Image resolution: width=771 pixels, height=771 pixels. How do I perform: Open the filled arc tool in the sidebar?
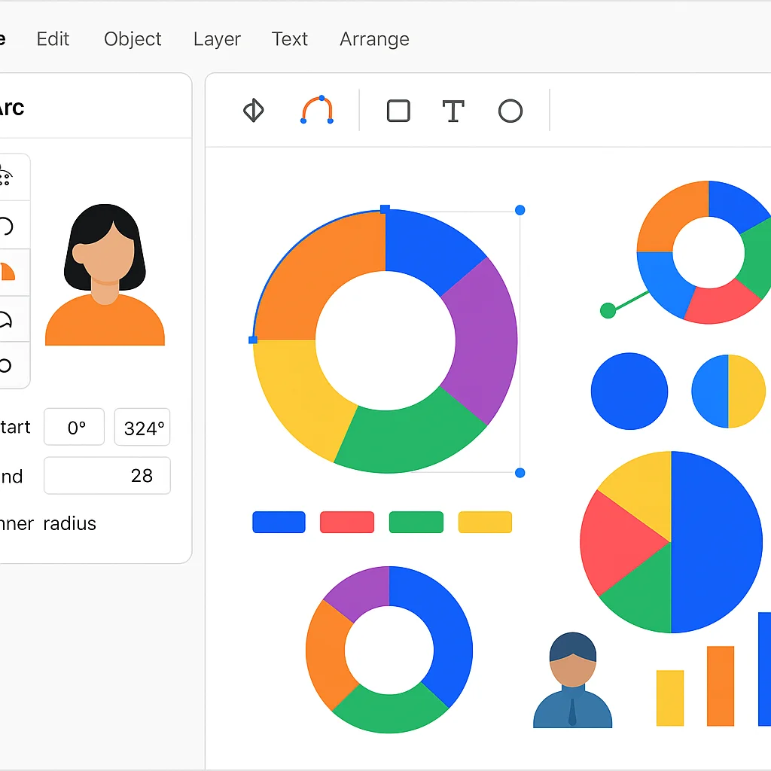[x=14, y=273]
